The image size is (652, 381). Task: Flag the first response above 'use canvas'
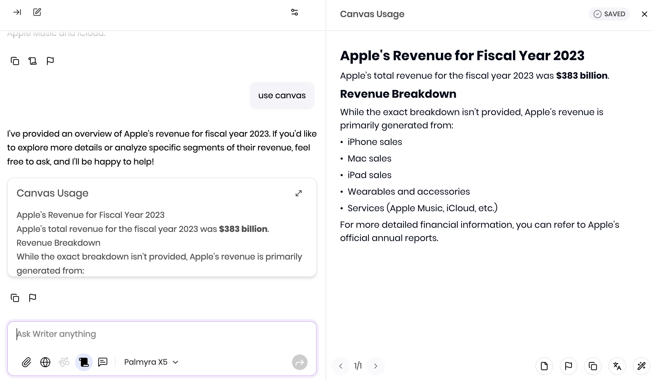pos(50,61)
